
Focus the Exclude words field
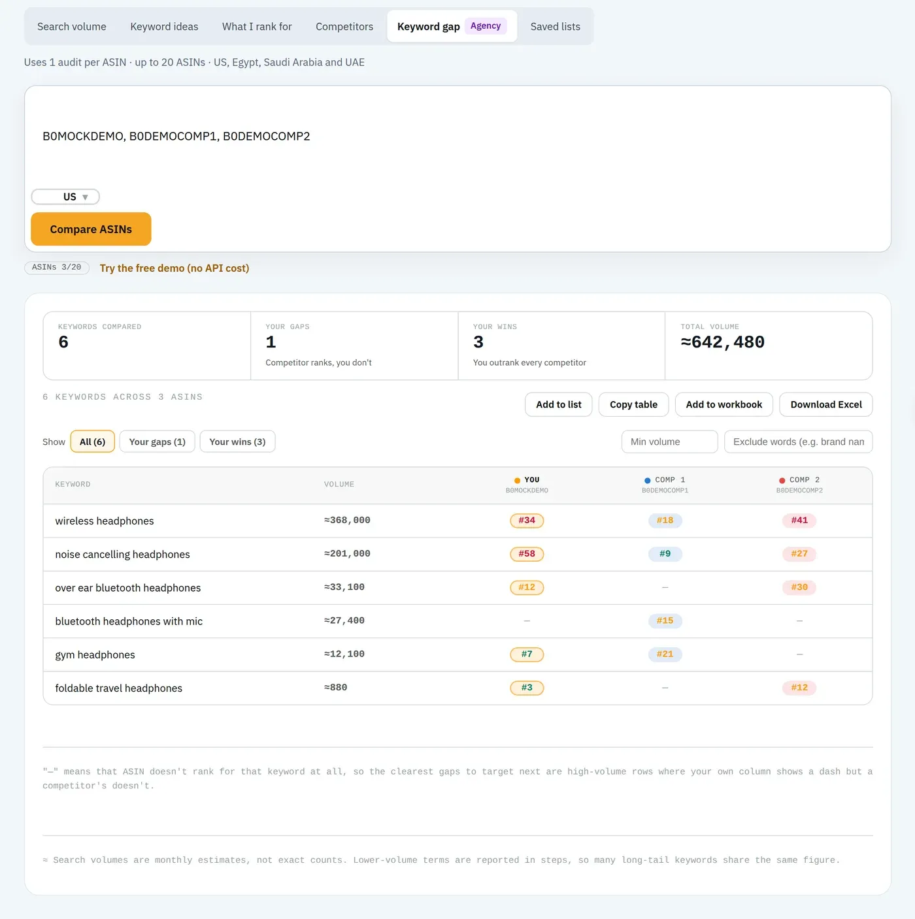pos(798,442)
